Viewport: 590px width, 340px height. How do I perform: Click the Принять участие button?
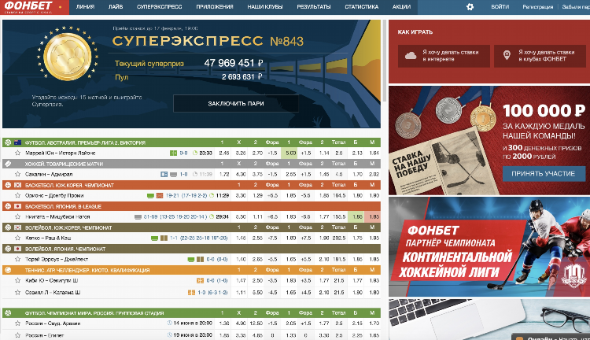point(543,174)
